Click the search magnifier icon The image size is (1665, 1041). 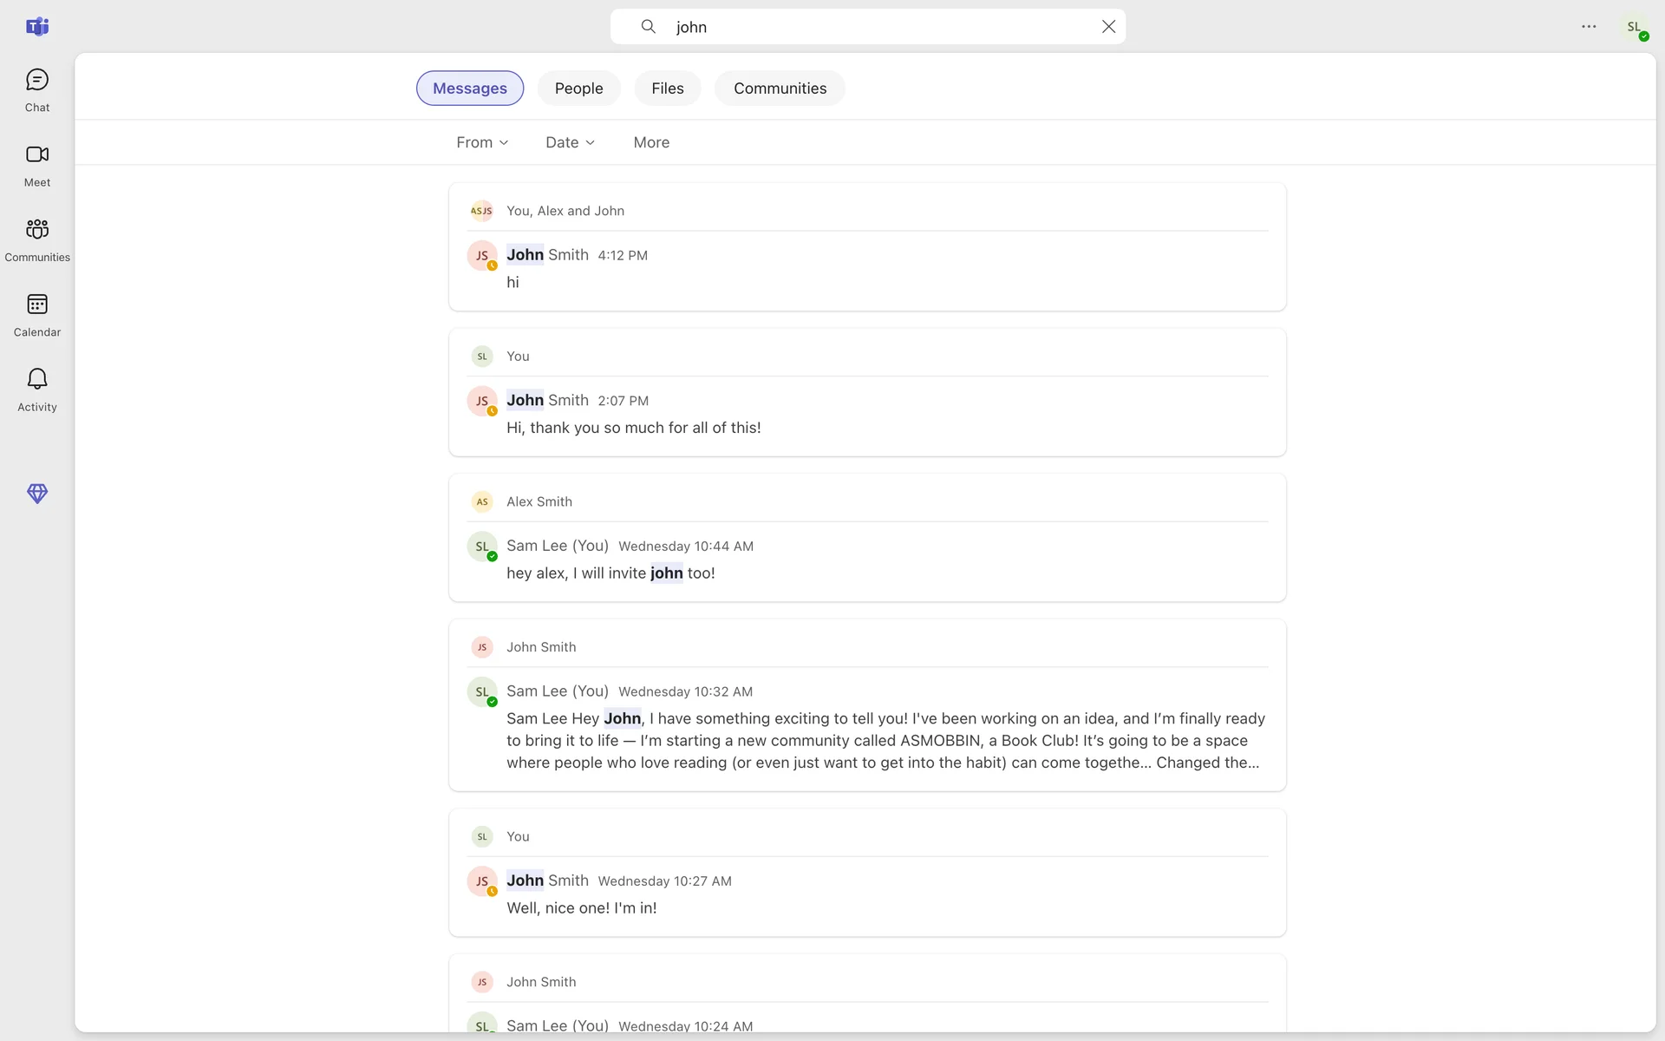tap(648, 27)
